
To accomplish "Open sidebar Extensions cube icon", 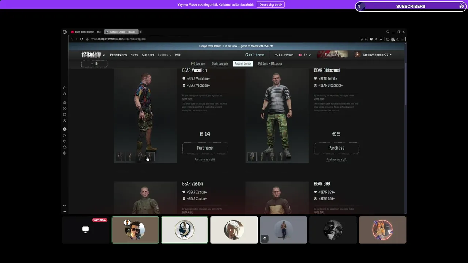I will pyautogui.click(x=65, y=147).
